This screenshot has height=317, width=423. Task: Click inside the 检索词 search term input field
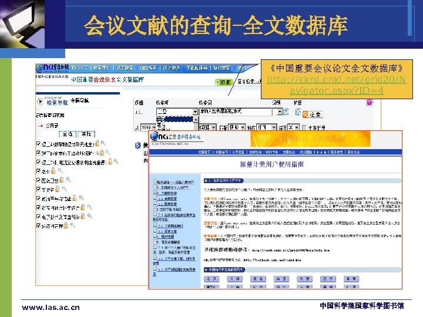236,112
